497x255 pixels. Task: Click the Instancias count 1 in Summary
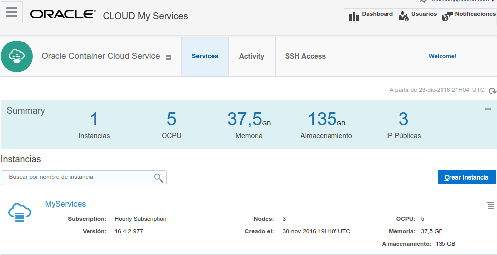[x=94, y=119]
